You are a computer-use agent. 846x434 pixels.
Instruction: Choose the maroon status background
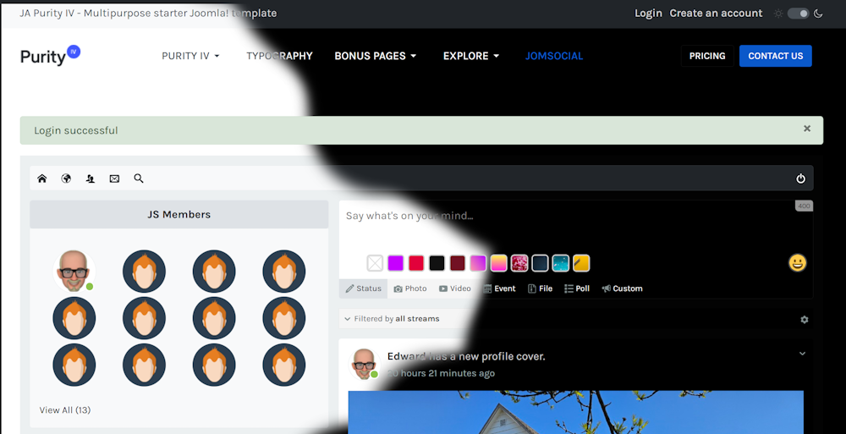pos(458,263)
